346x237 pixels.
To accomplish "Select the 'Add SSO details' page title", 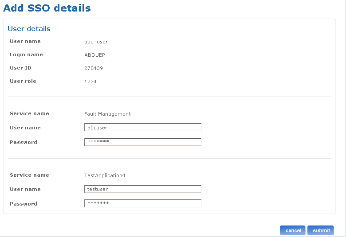I will 47,8.
